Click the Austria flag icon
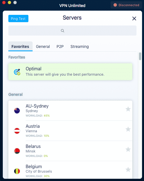 click(x=17, y=131)
